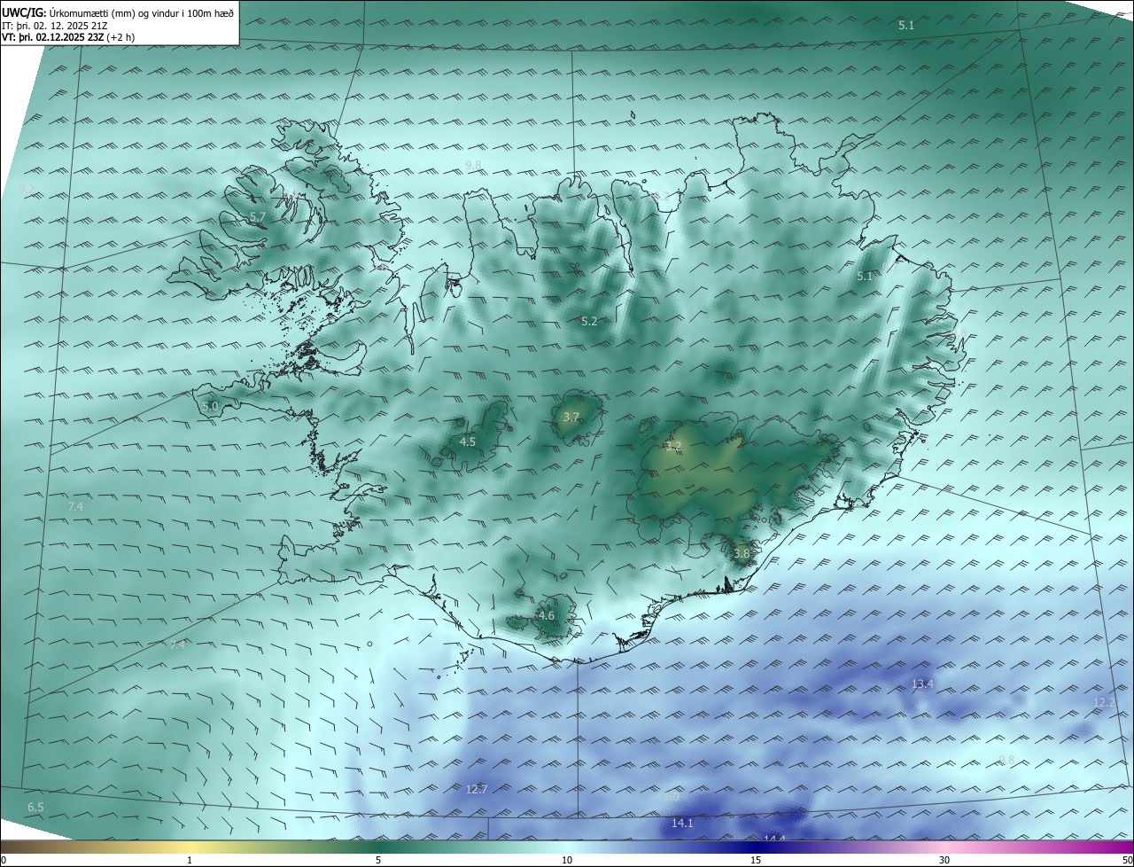Click the colorbar tick label 5
This screenshot has width=1134, height=867.
[378, 860]
